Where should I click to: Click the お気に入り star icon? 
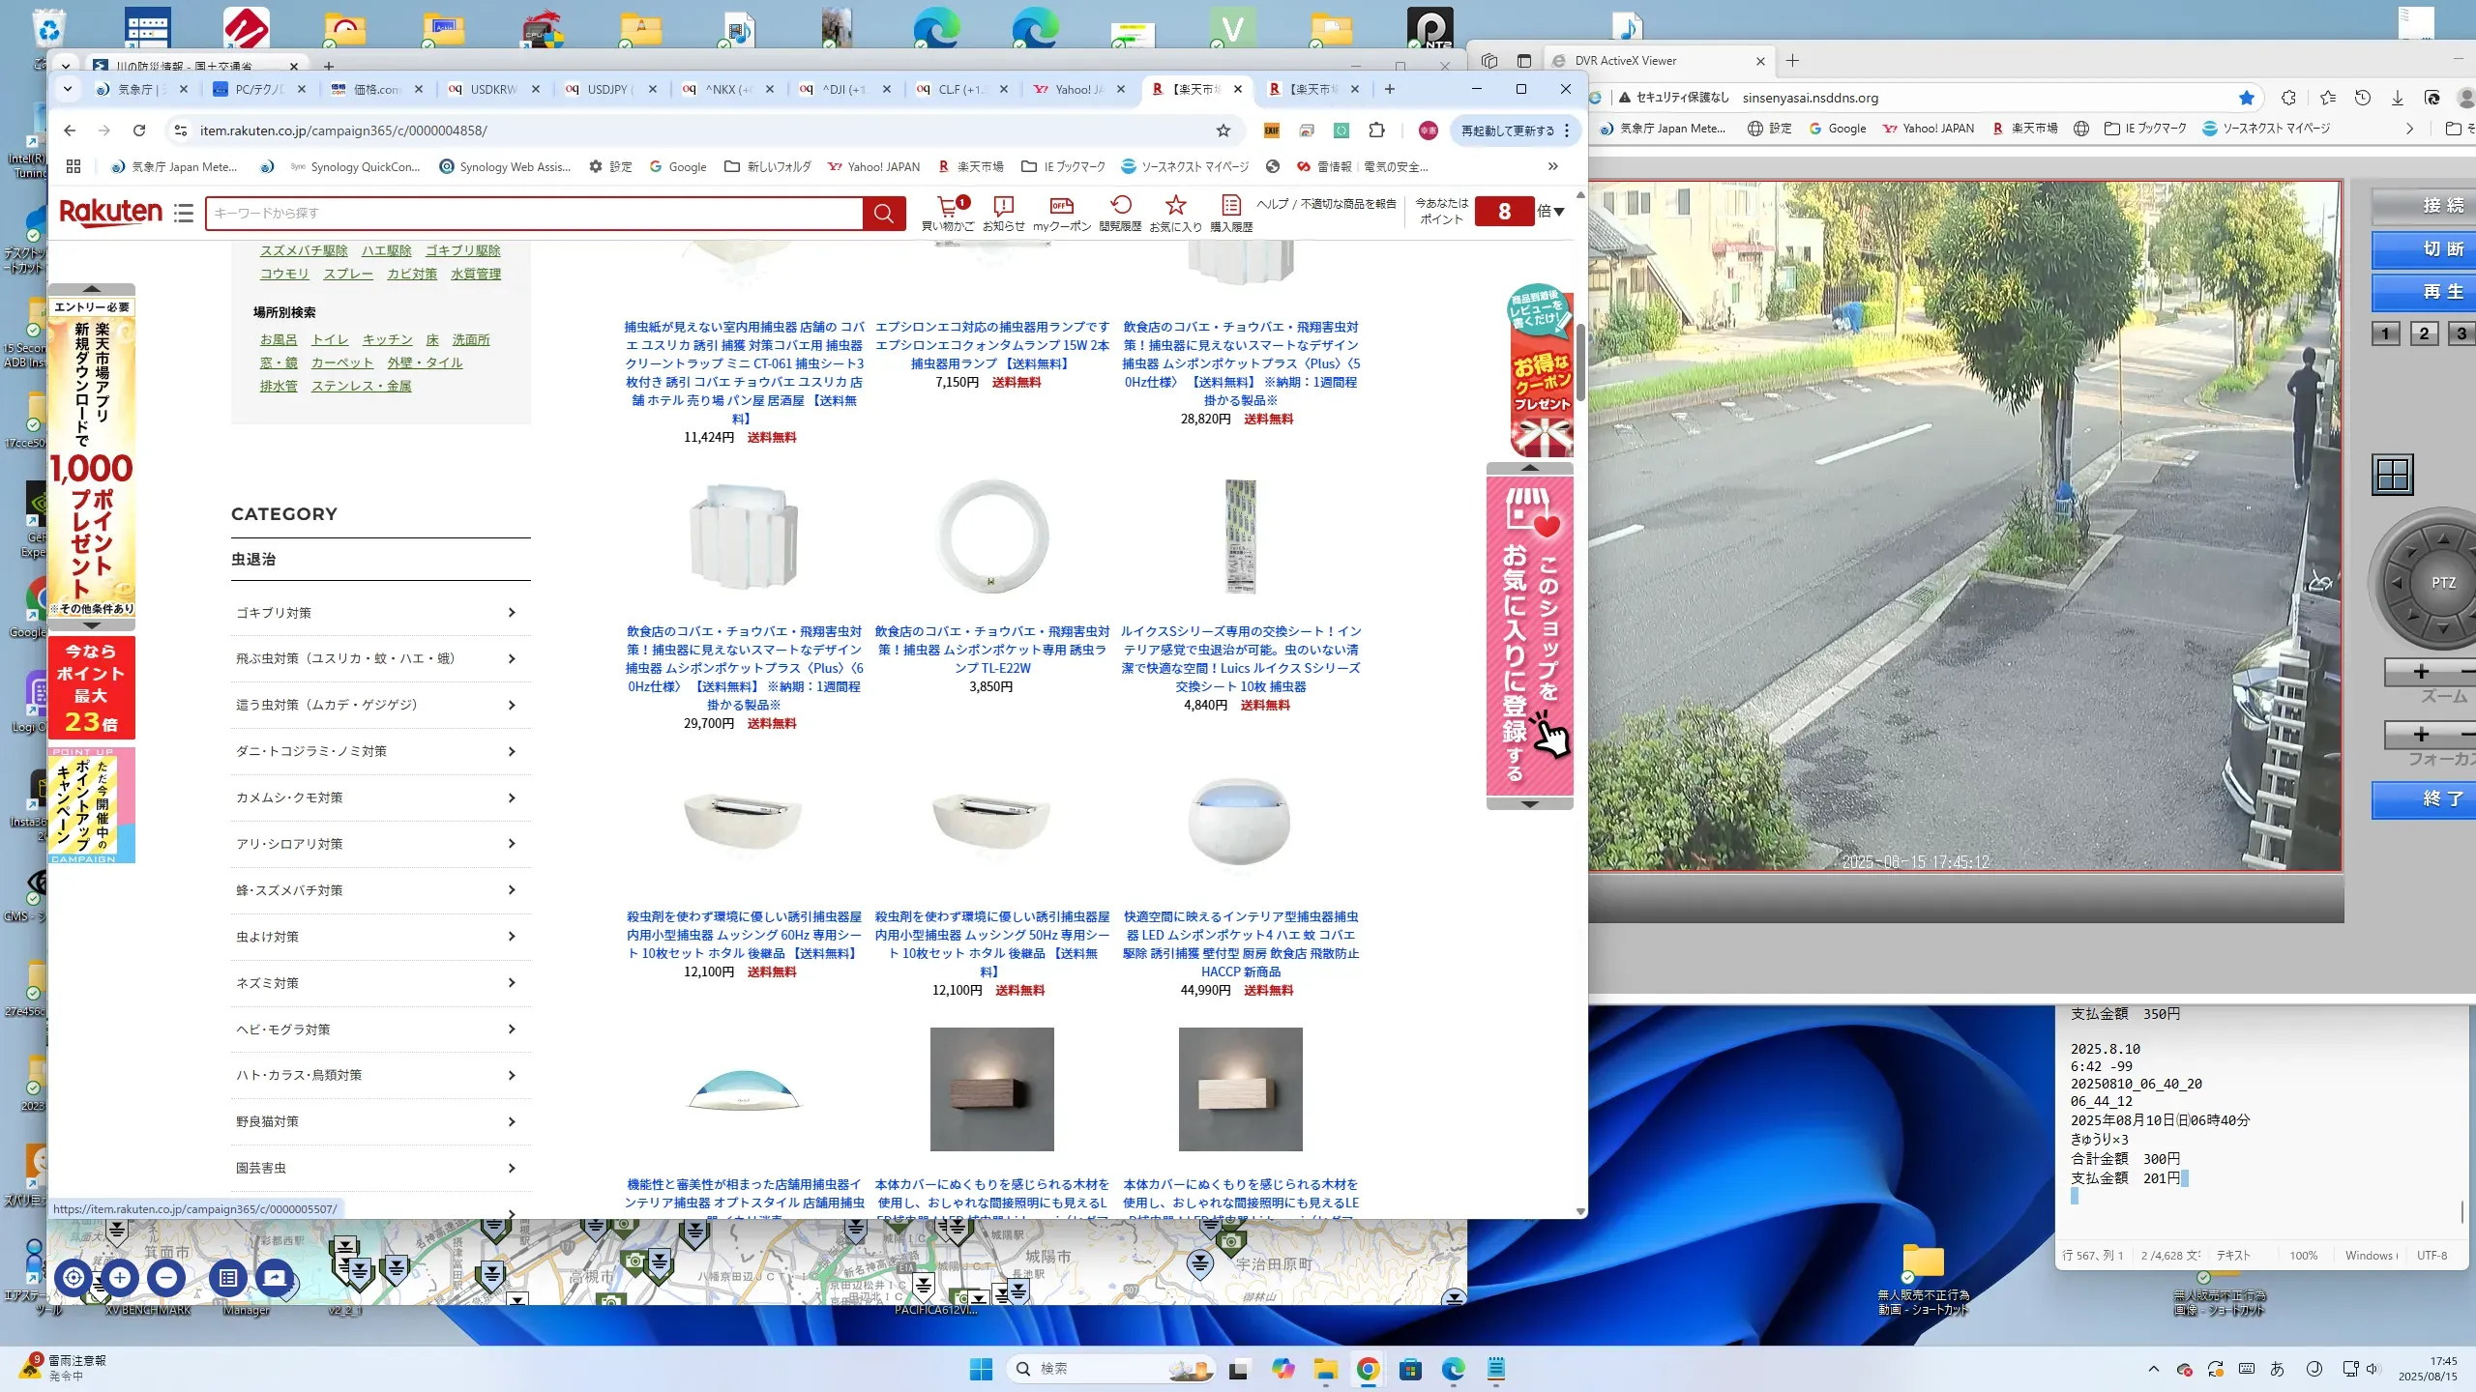tap(1175, 206)
